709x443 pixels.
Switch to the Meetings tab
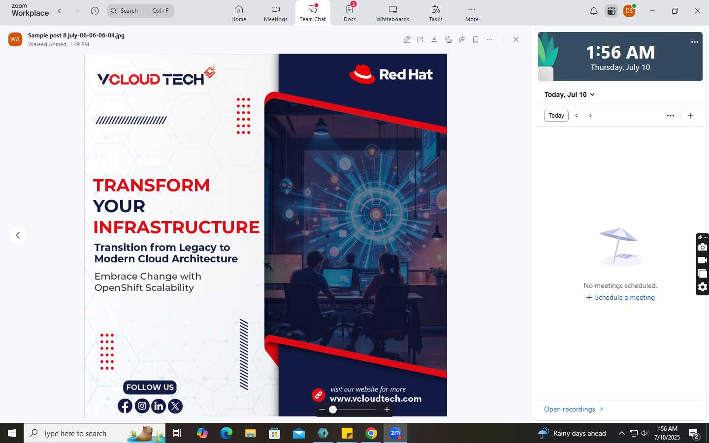[x=276, y=13]
